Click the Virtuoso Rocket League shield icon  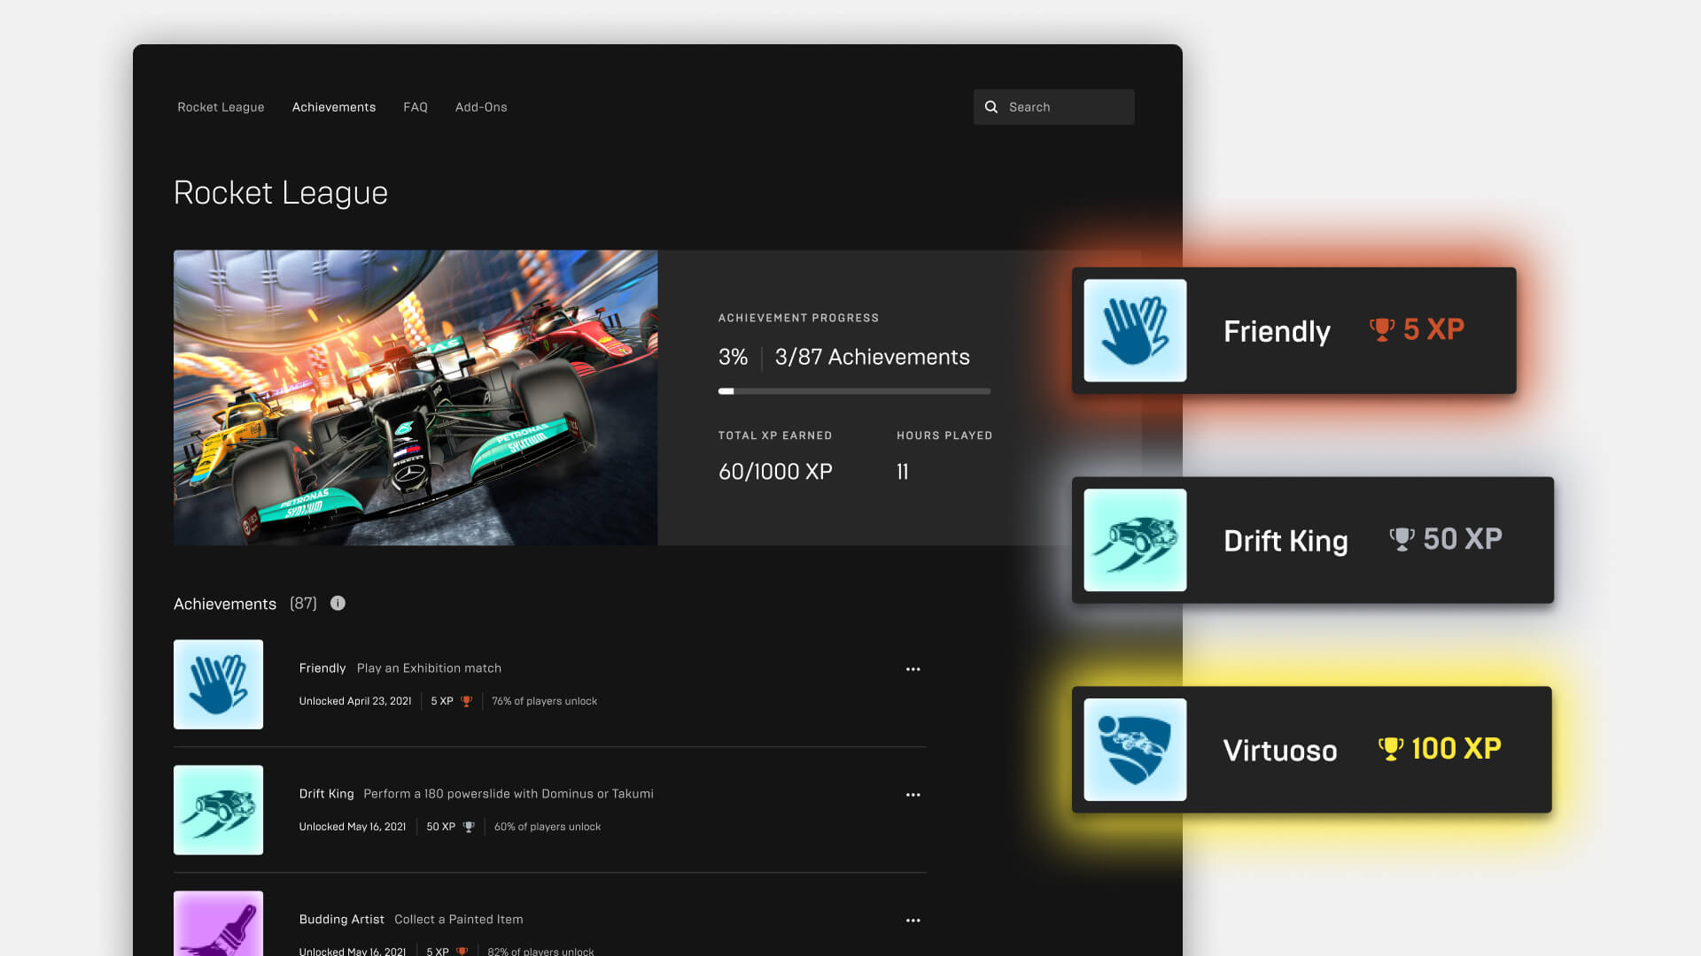click(1134, 748)
